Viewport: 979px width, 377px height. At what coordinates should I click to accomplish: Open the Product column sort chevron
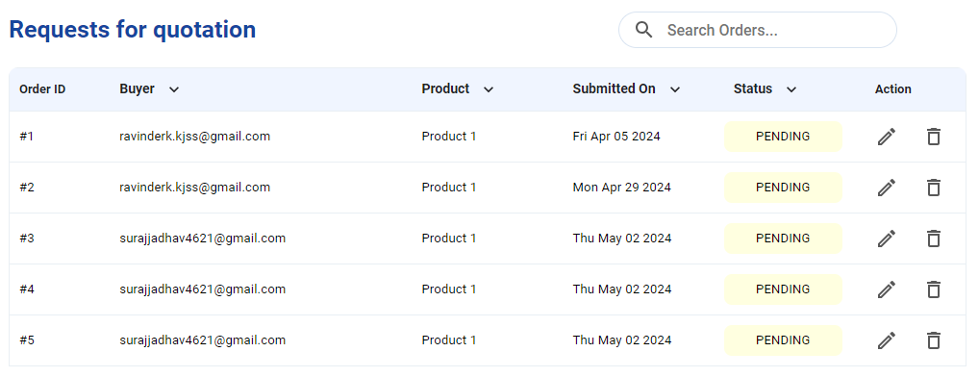[x=489, y=89]
